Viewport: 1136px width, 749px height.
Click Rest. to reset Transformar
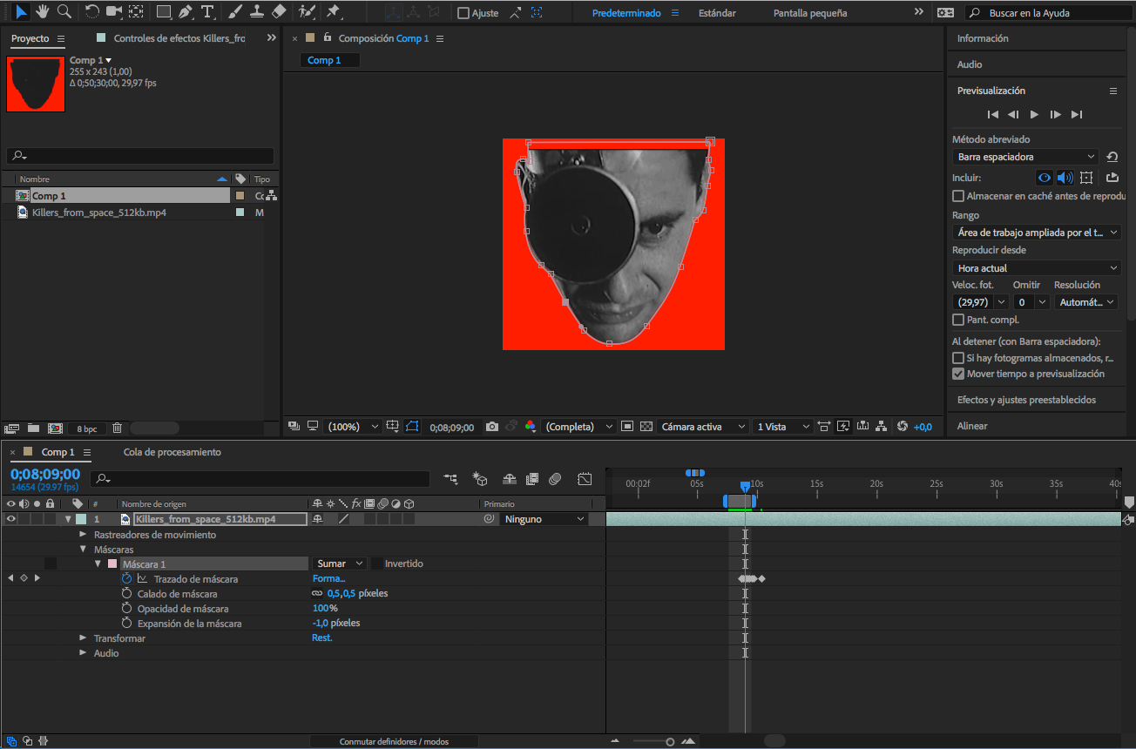tap(322, 638)
